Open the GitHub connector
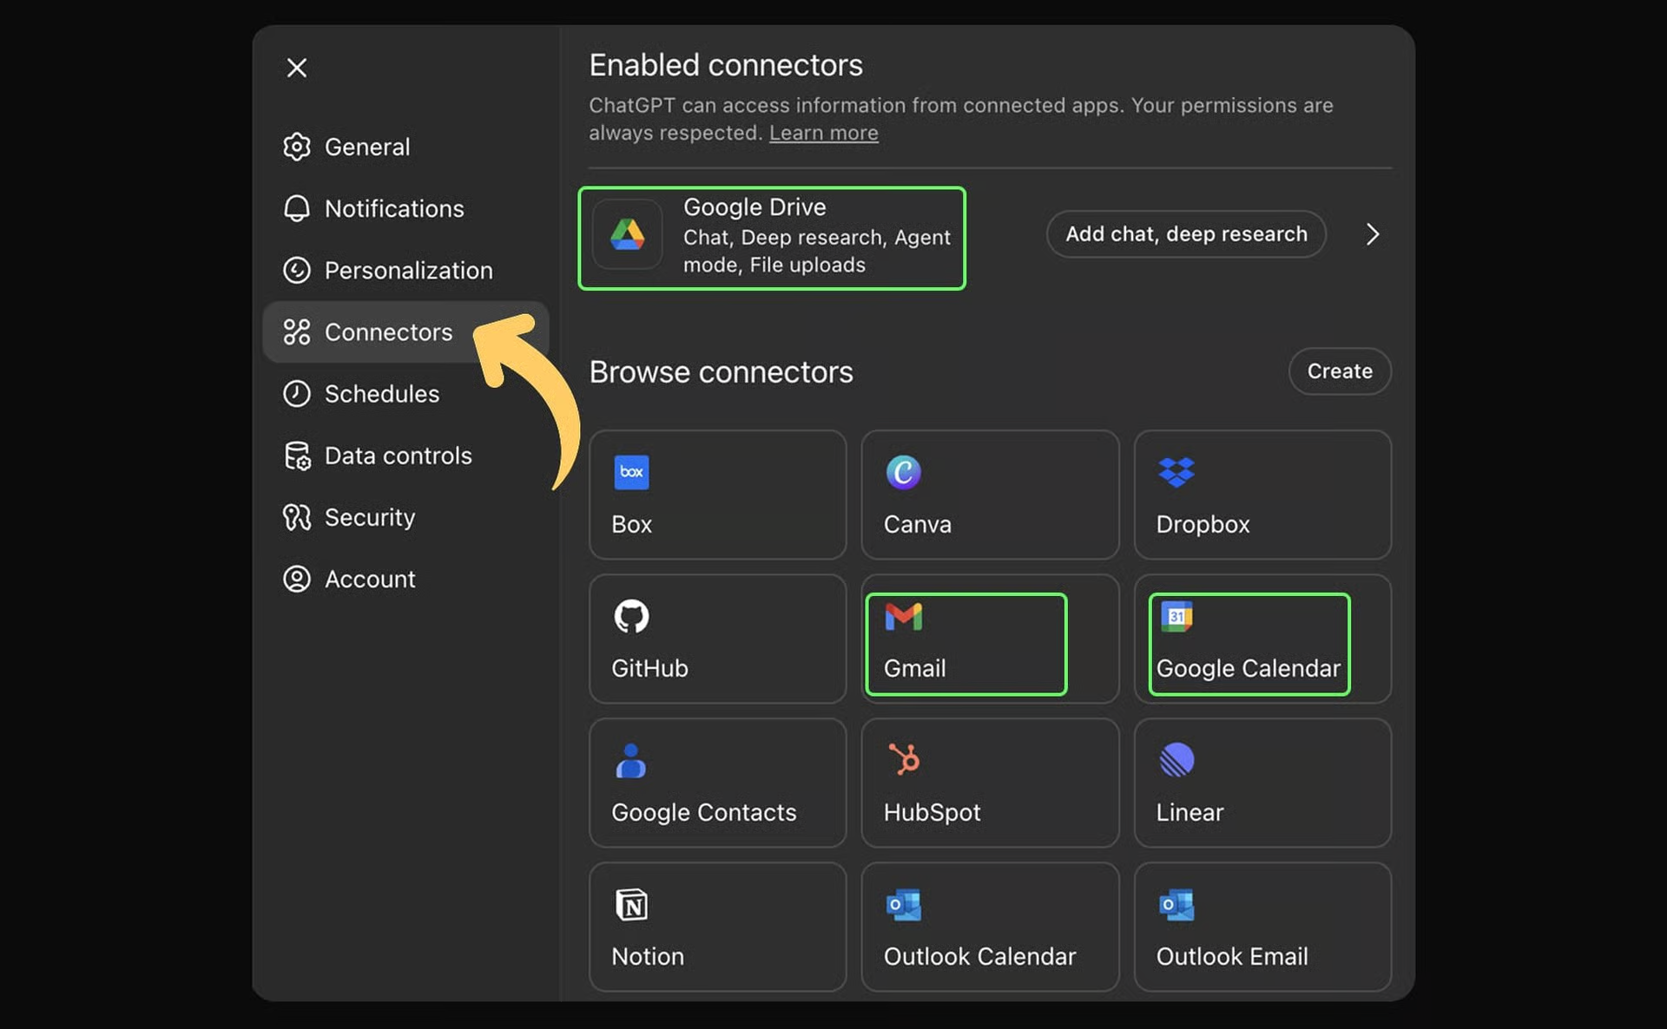 717,639
